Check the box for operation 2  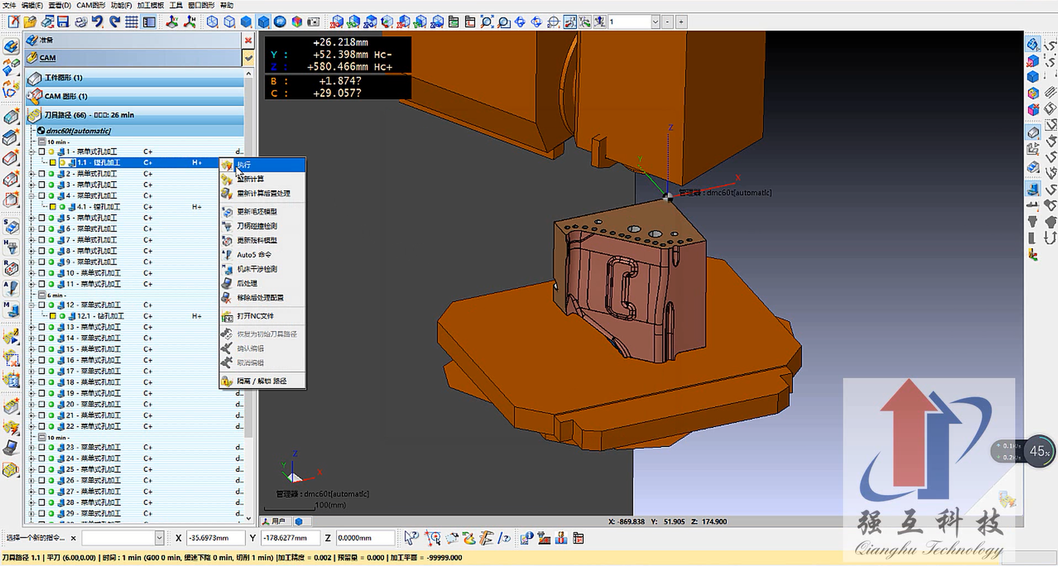coord(41,174)
